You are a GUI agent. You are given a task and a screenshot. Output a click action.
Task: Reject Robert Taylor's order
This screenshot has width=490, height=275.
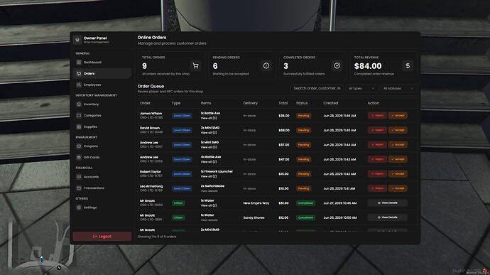(x=377, y=173)
